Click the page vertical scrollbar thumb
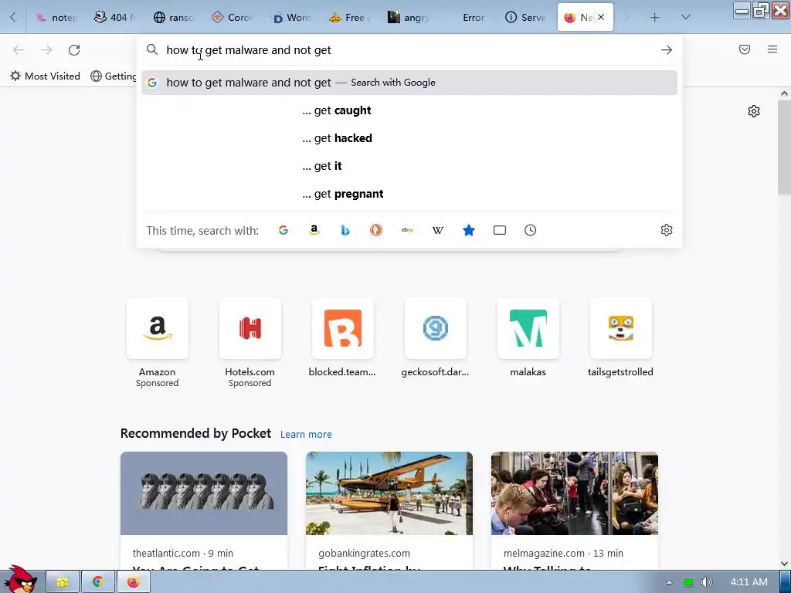The width and height of the screenshot is (791, 593). (784, 146)
